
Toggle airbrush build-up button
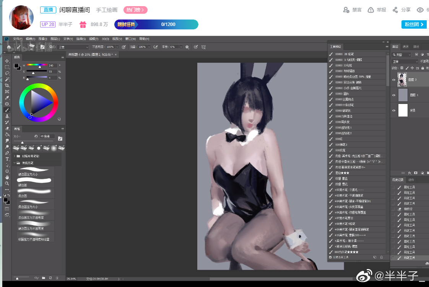click(156, 47)
